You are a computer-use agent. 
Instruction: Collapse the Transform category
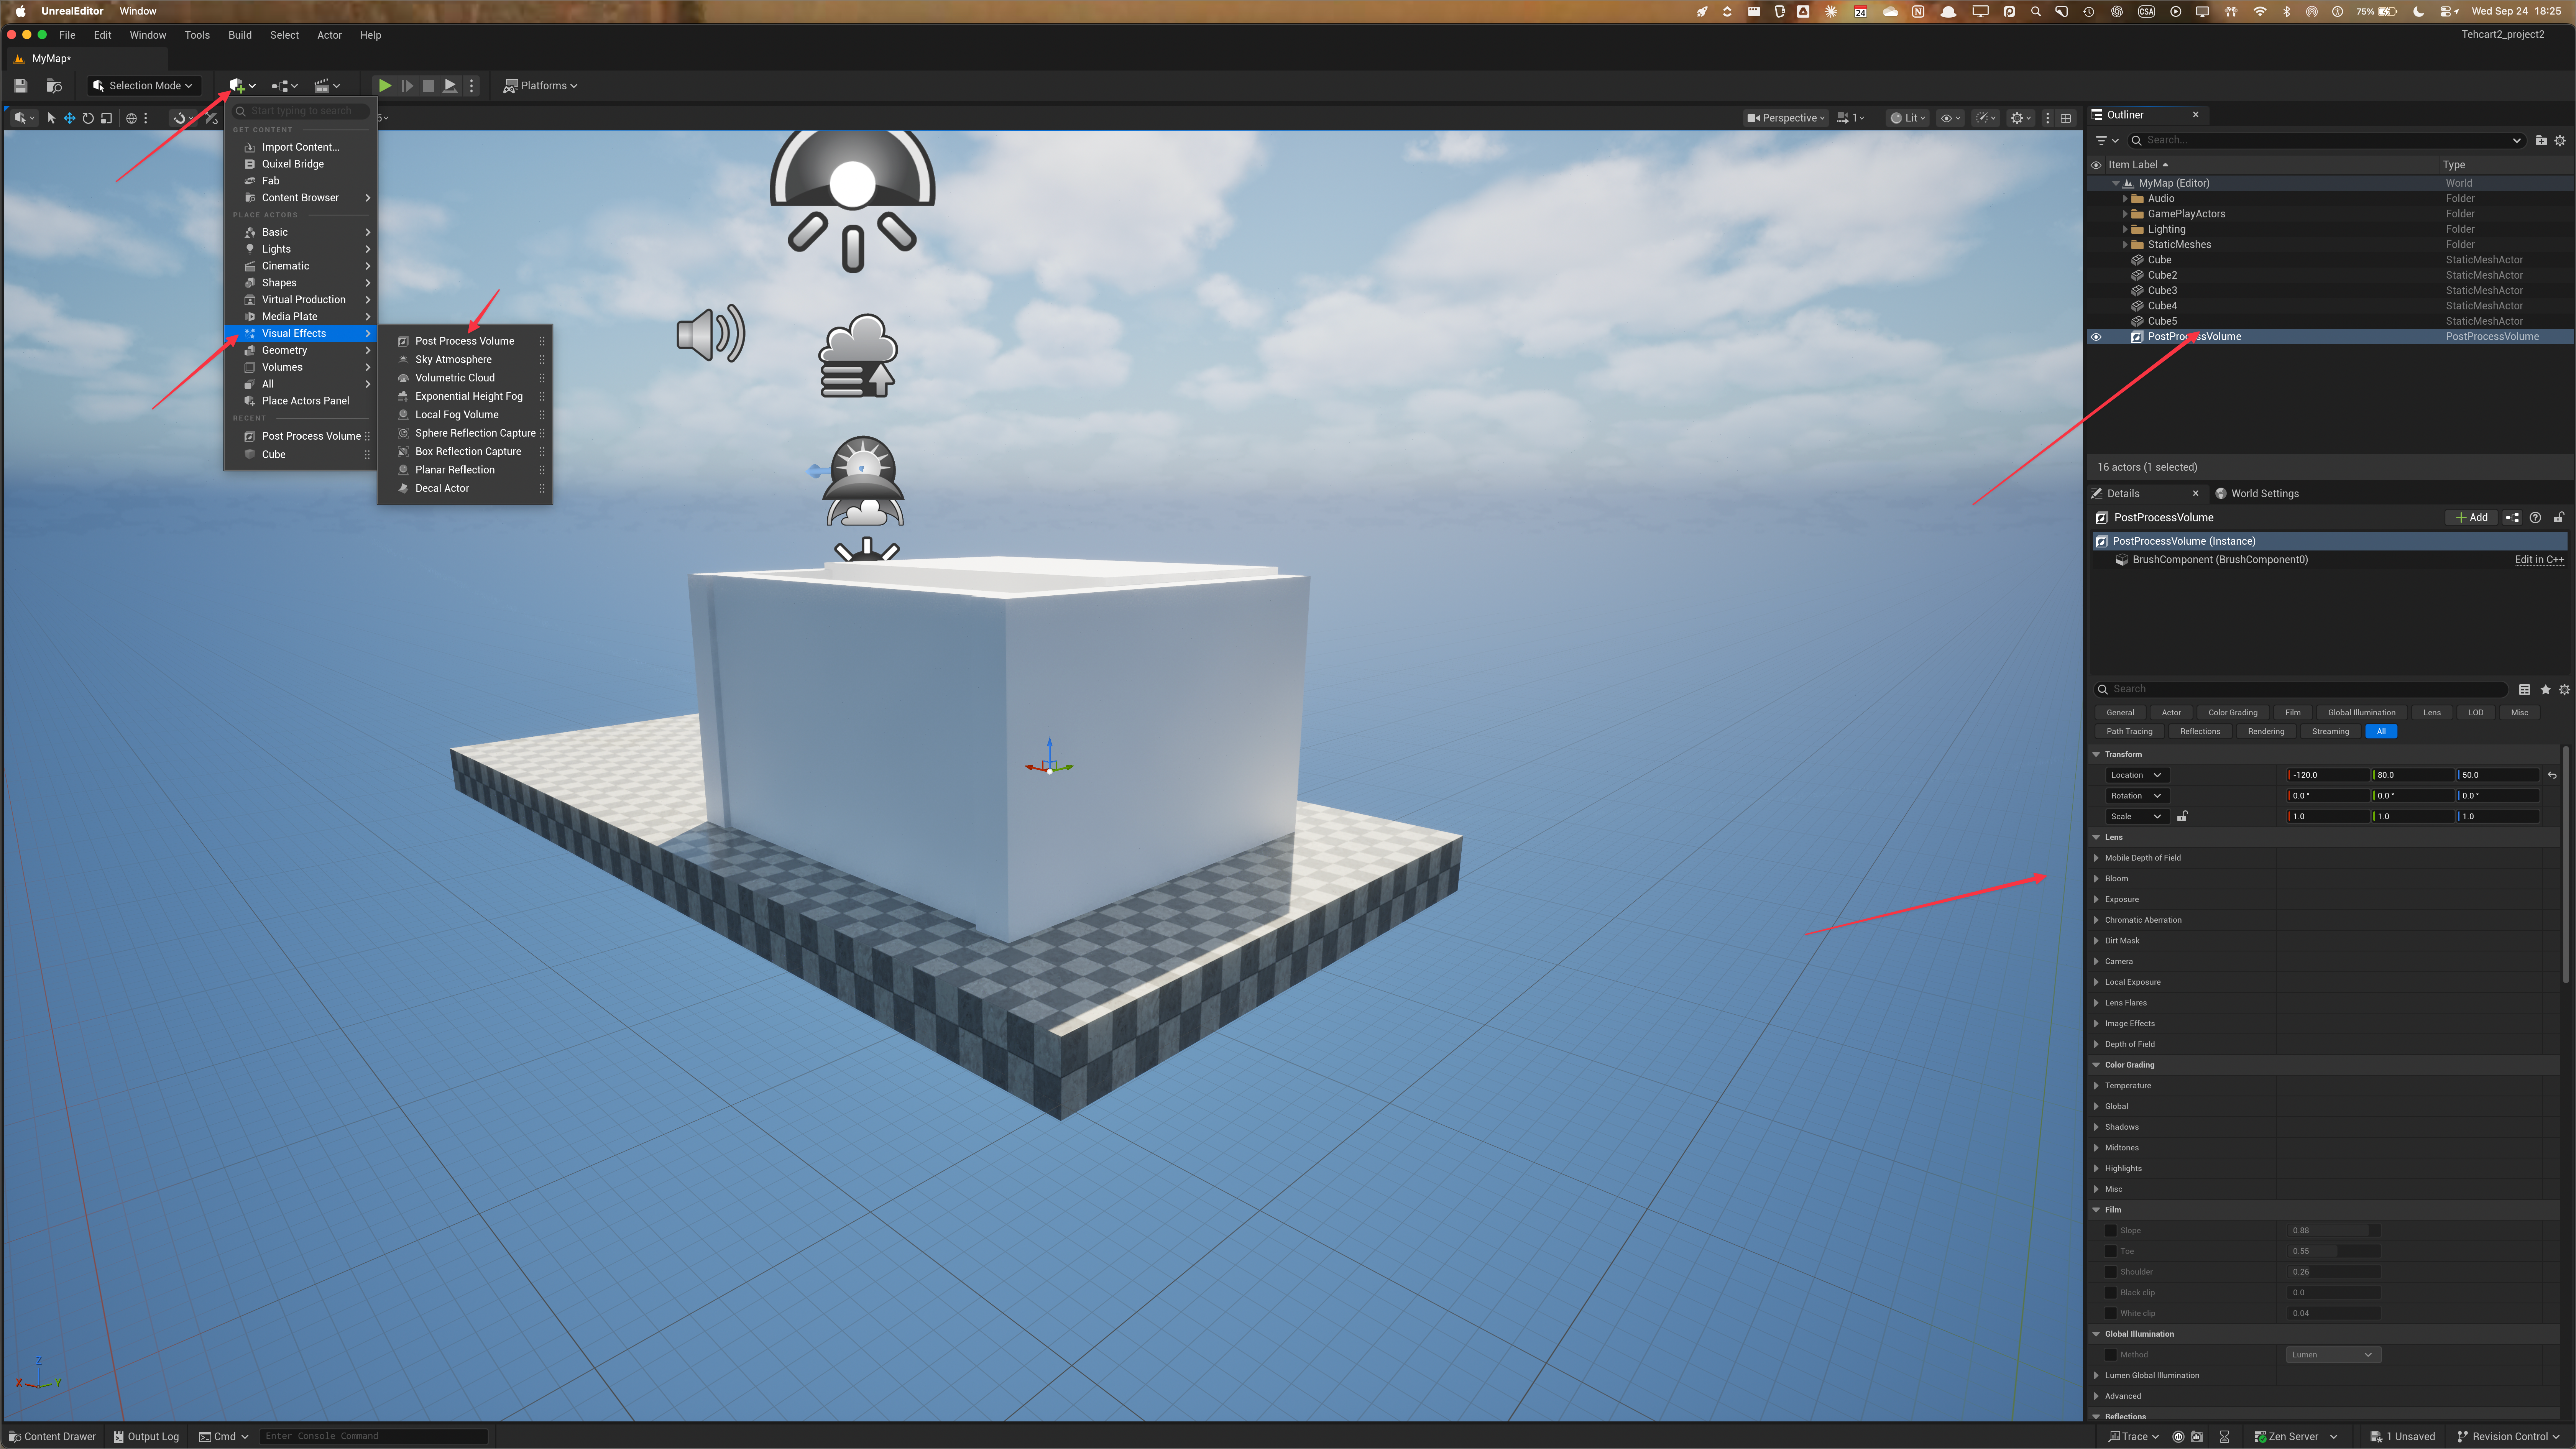point(2096,755)
